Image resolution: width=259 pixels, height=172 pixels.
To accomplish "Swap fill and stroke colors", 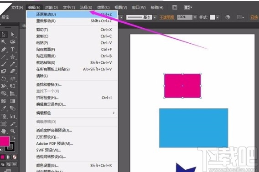I will (x=14, y=137).
